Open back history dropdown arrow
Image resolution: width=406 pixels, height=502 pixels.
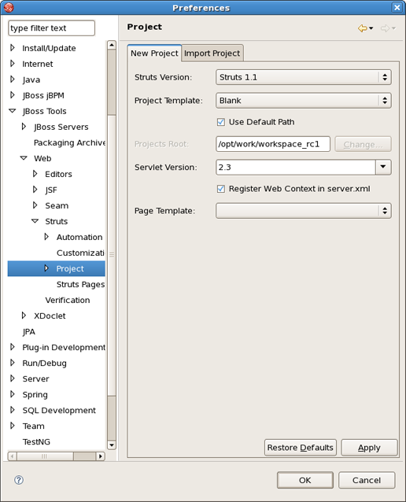pyautogui.click(x=371, y=28)
